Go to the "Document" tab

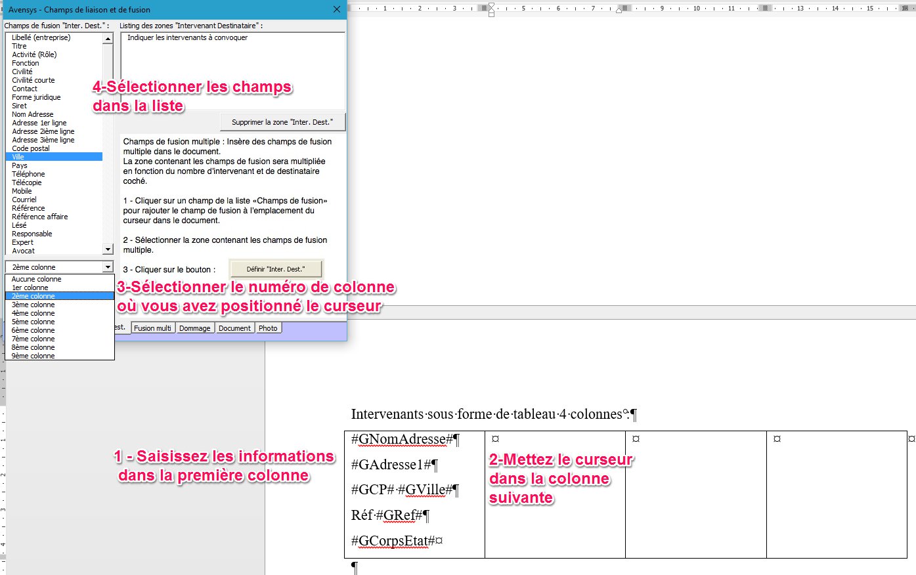[x=234, y=328]
